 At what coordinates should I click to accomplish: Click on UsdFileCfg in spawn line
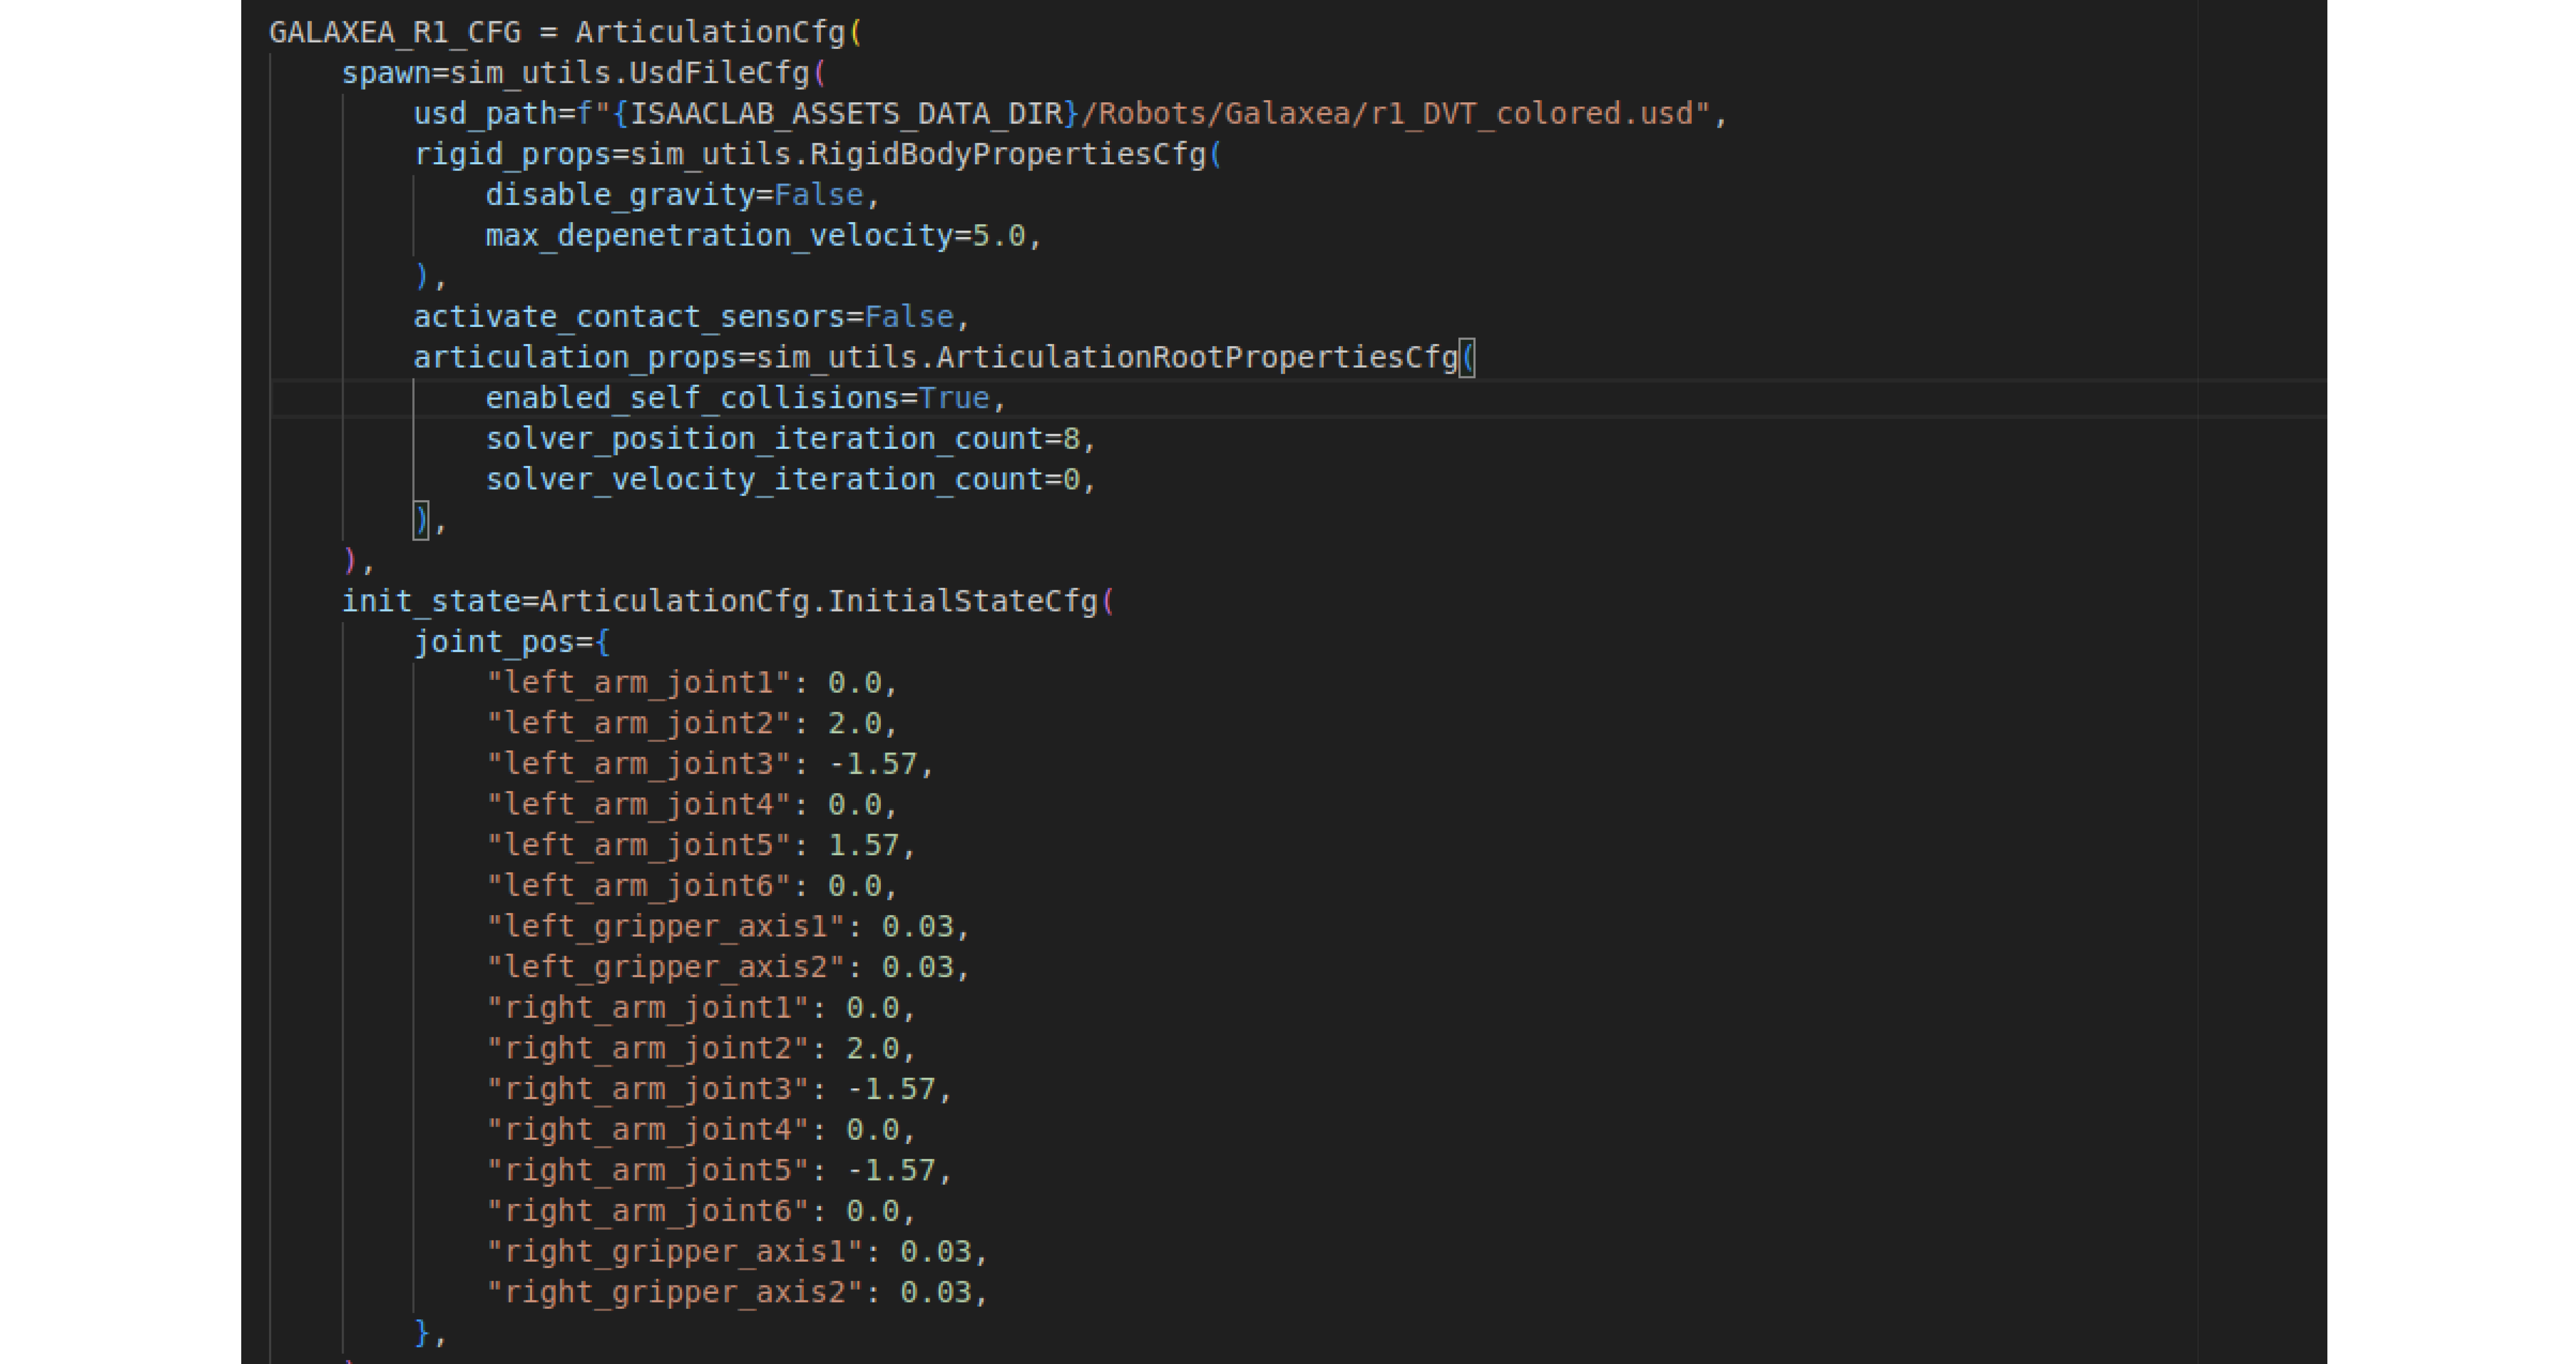(x=720, y=73)
